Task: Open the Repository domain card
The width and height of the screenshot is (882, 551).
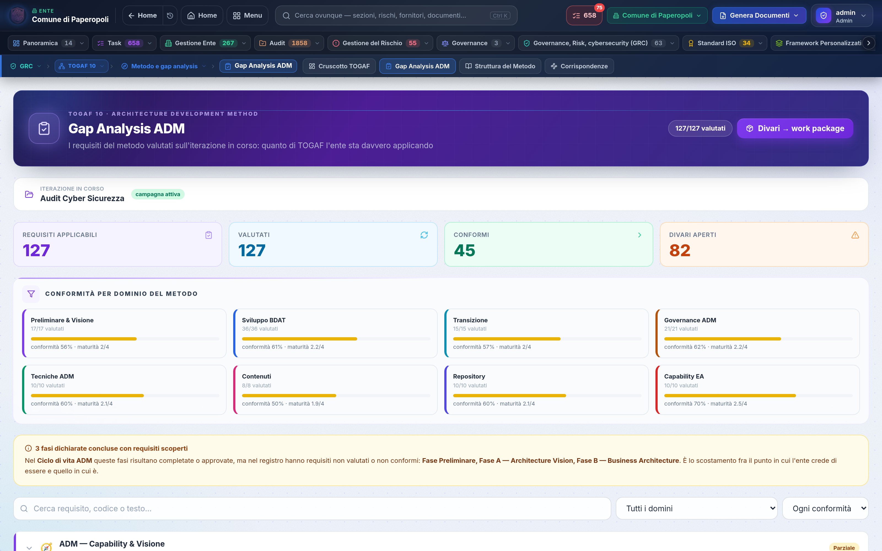Action: coord(546,390)
